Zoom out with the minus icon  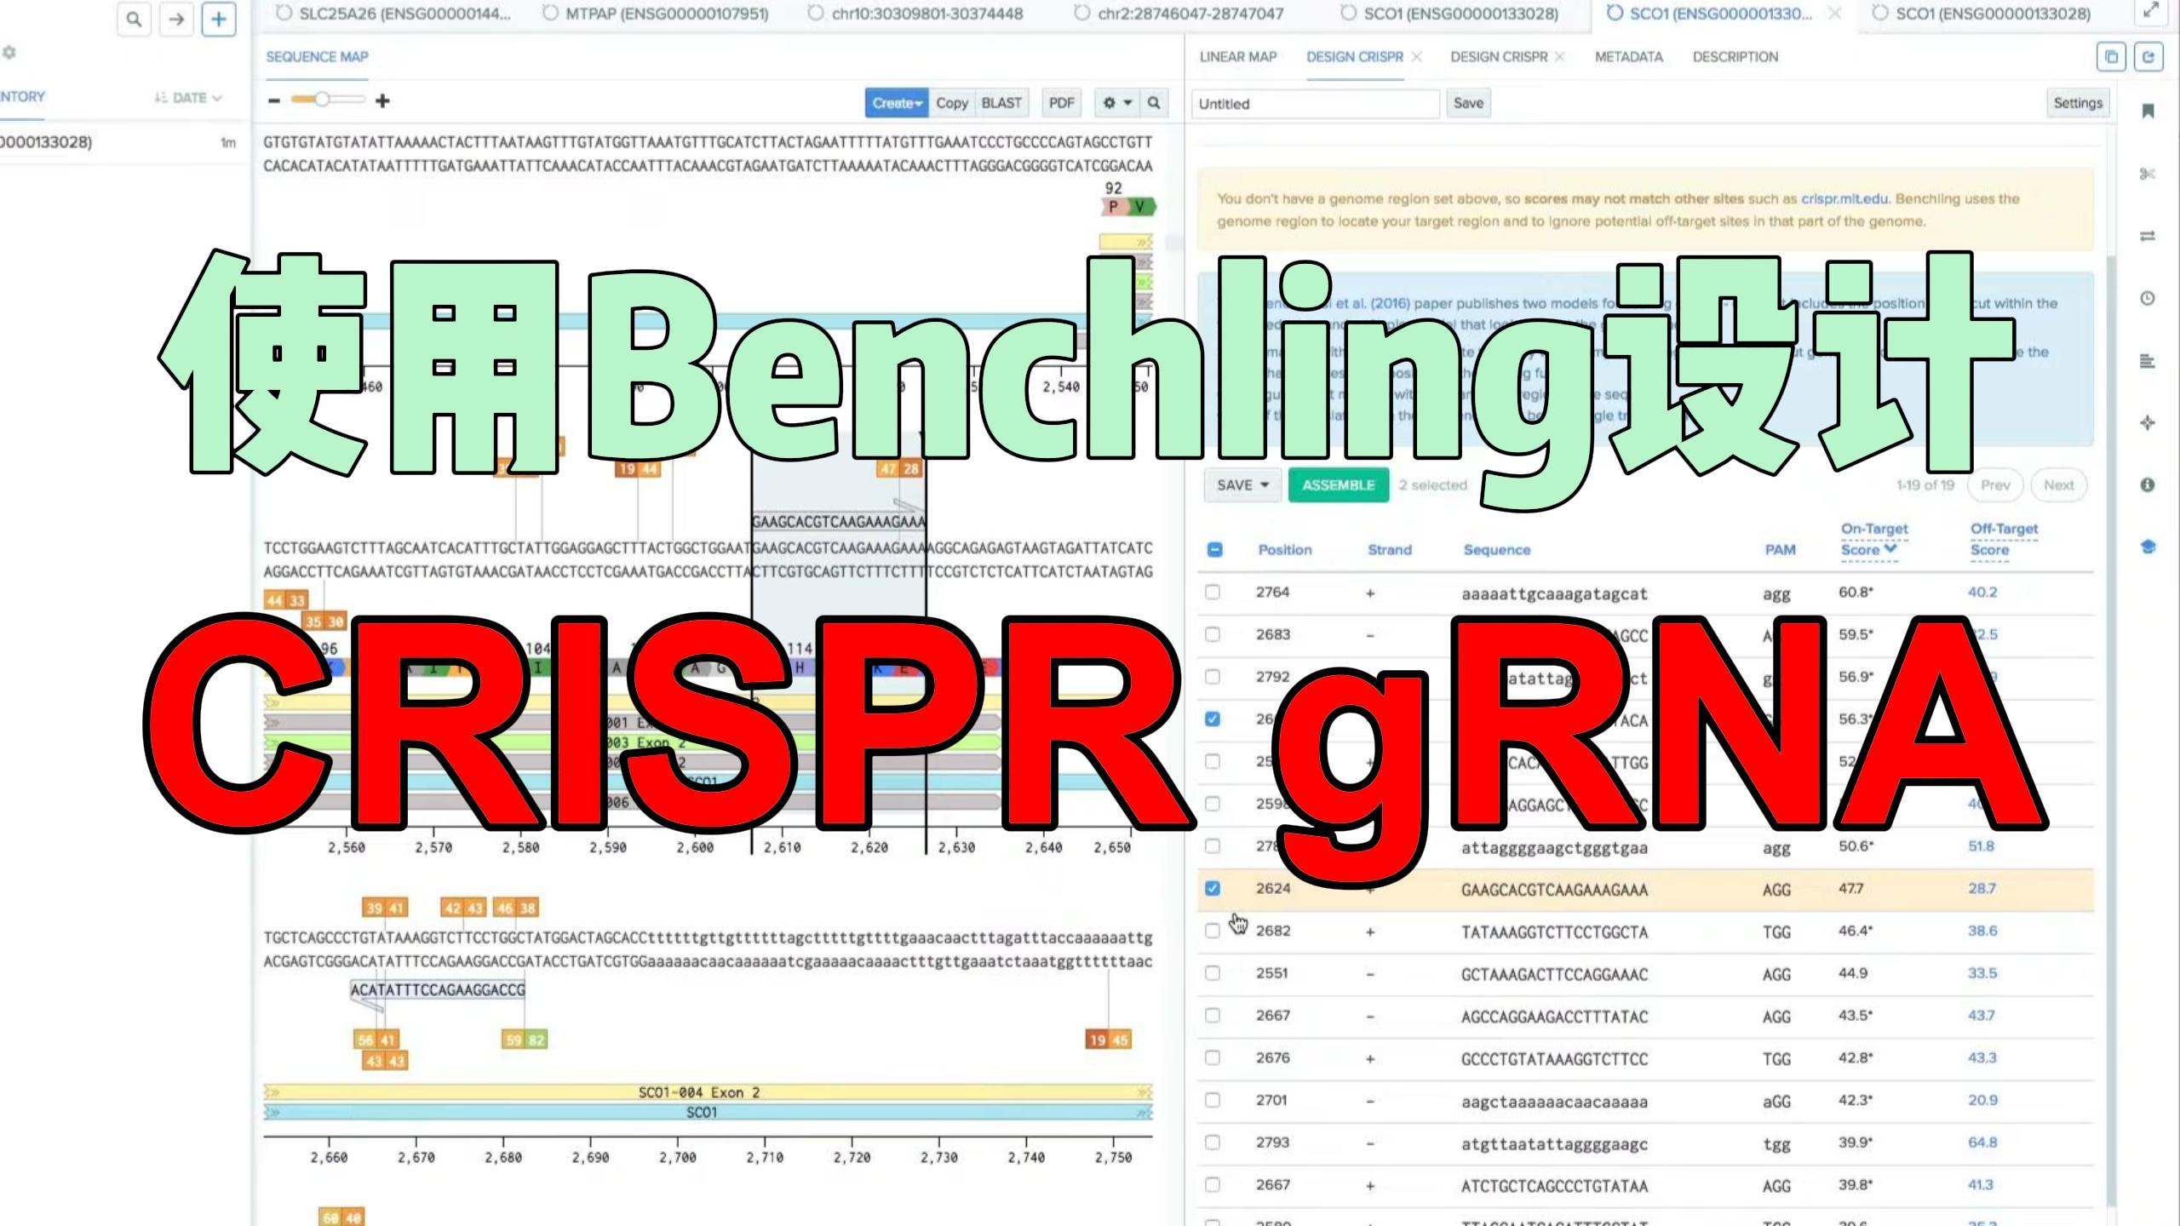[x=273, y=100]
